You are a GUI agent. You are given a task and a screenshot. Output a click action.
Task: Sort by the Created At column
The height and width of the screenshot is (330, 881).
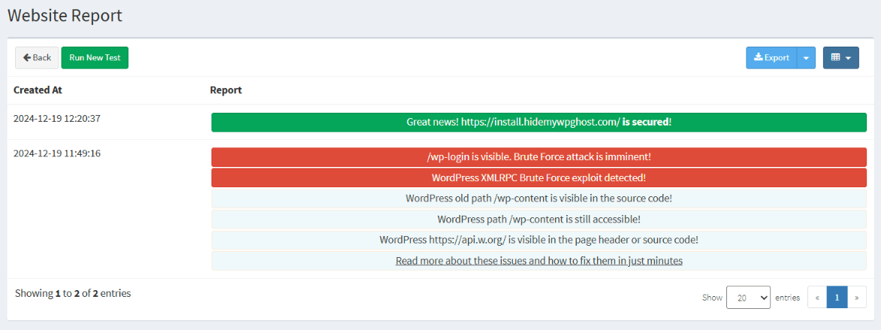point(38,90)
